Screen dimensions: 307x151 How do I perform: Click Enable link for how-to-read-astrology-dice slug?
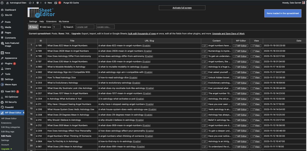[x=133, y=78]
